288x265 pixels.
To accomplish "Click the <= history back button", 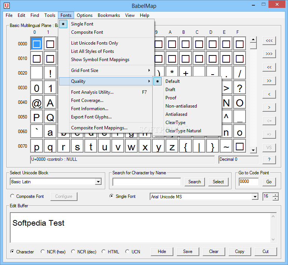I will click(x=269, y=121).
